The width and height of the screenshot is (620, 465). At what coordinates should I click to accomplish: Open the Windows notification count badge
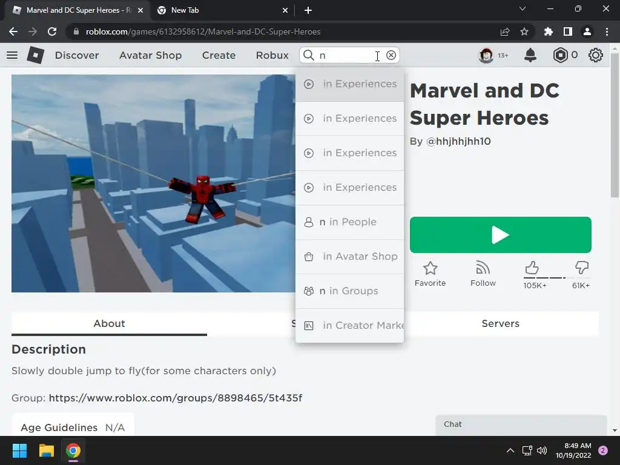(x=603, y=450)
